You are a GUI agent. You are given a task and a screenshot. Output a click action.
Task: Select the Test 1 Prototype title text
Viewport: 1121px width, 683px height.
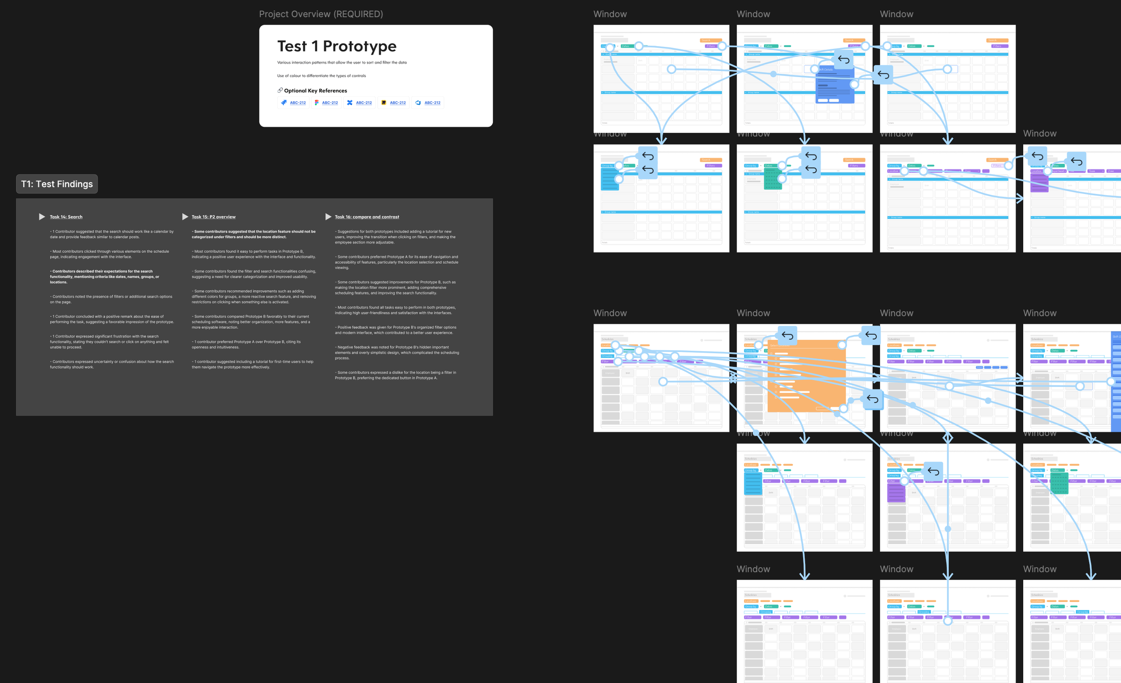coord(337,46)
